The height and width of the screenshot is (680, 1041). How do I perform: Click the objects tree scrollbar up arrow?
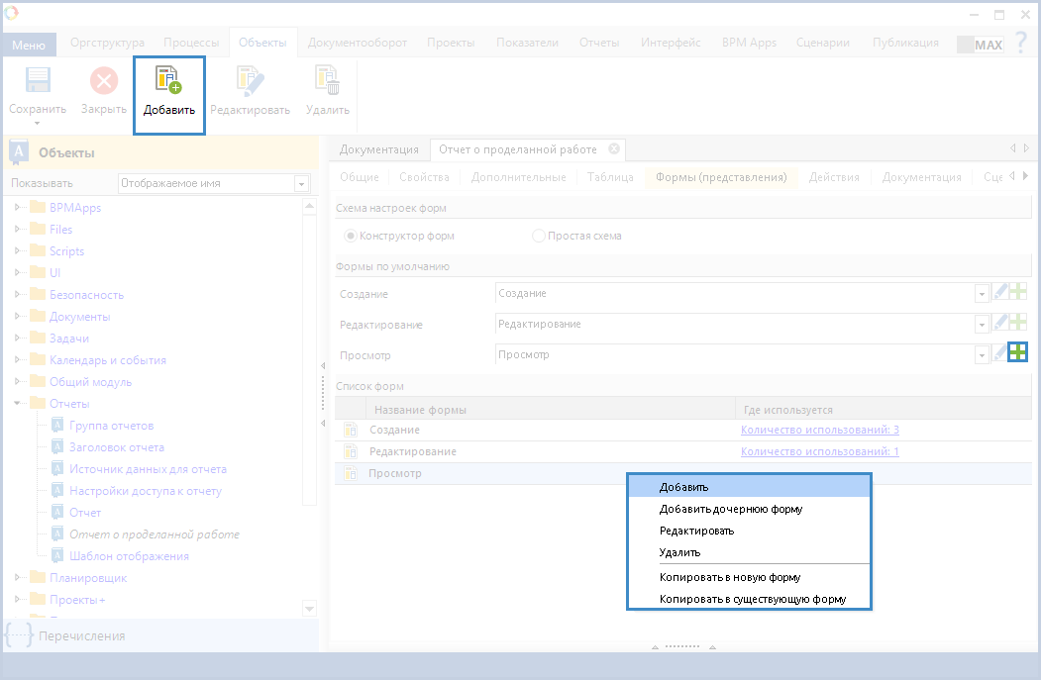tap(309, 206)
